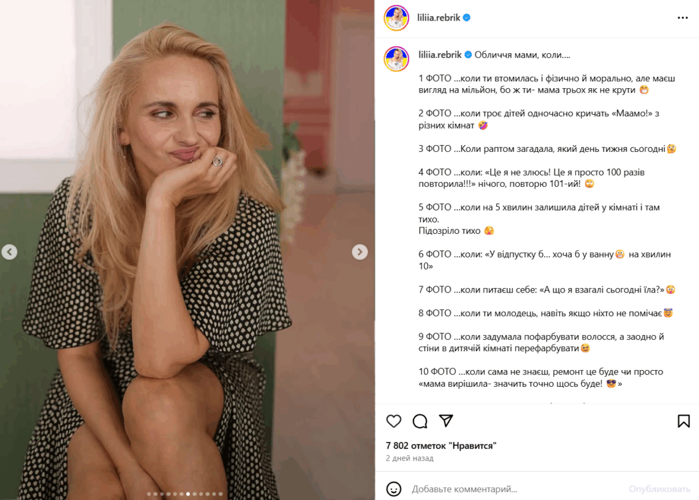The height and width of the screenshot is (500, 699).
Task: Share the post with the paper plane icon
Action: coord(445,421)
